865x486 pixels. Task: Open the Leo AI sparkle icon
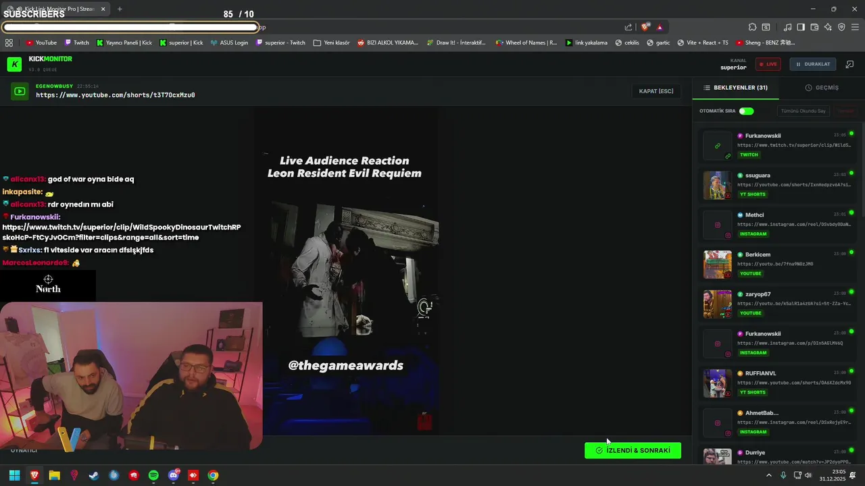(828, 27)
